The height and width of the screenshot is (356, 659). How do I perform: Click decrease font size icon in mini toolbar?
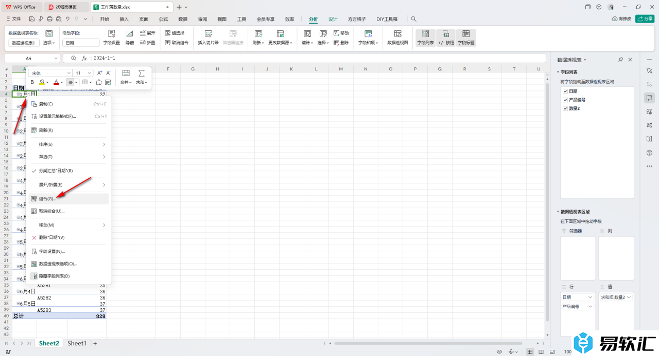109,73
